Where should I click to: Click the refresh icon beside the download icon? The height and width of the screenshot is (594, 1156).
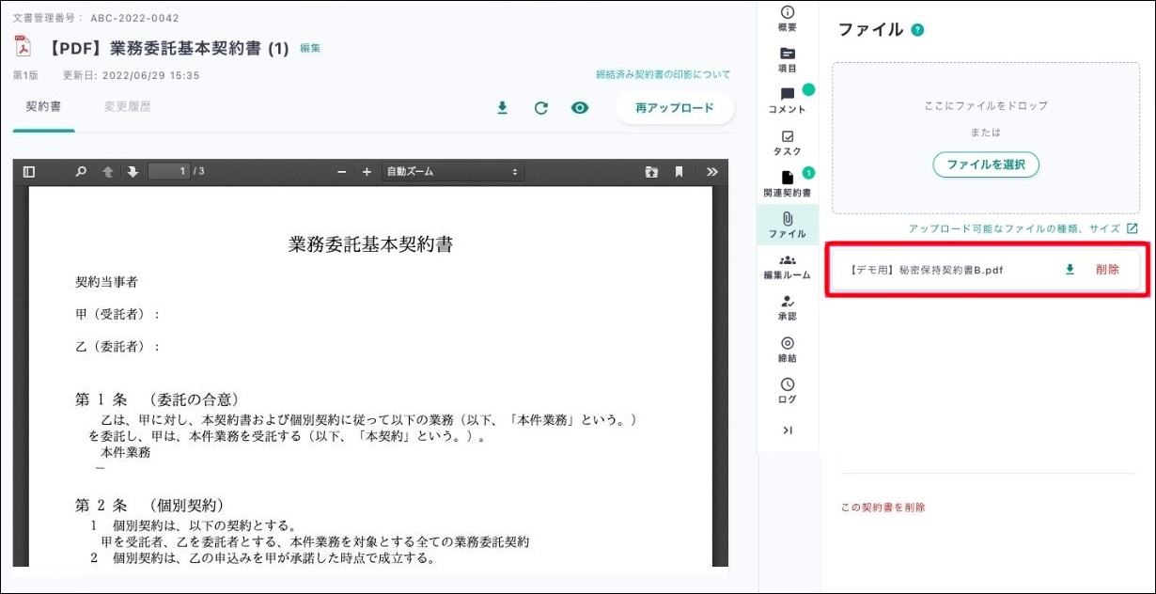(540, 108)
